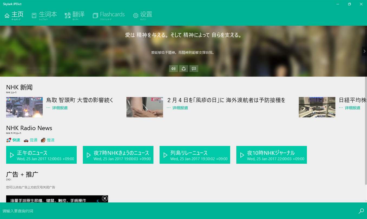
Task: Open 详细报道 for 日経平均株 news
Action: click(350, 108)
